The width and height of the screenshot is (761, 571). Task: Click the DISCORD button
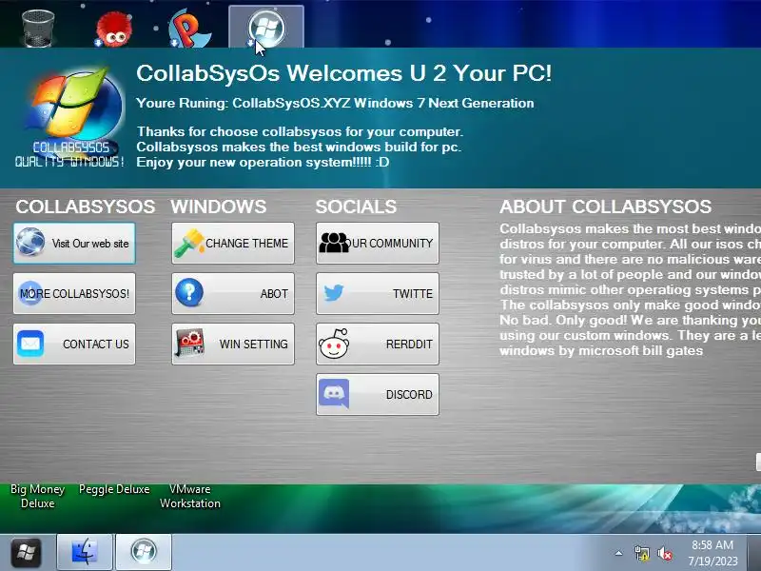[378, 394]
